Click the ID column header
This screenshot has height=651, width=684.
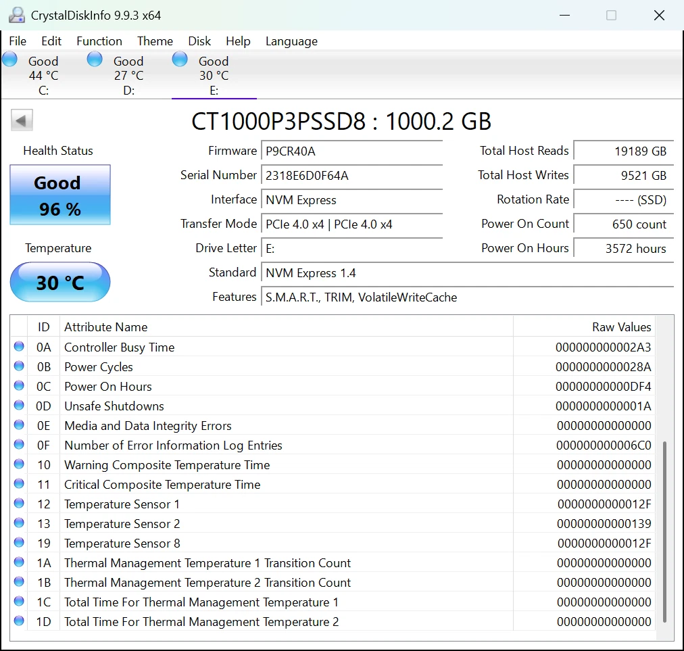click(44, 327)
